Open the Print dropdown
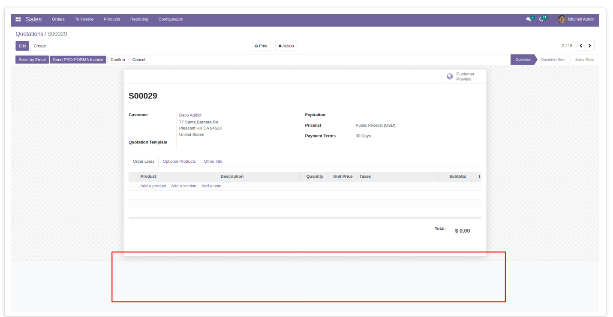Screen dimensions: 613x317 coord(261,46)
